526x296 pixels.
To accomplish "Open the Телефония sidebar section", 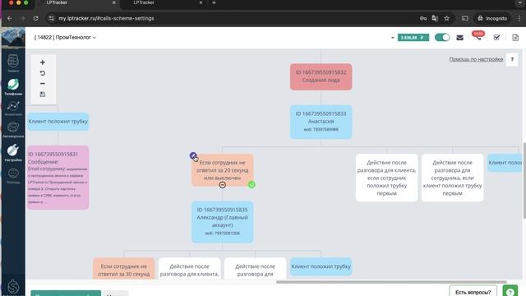I will click(13, 87).
